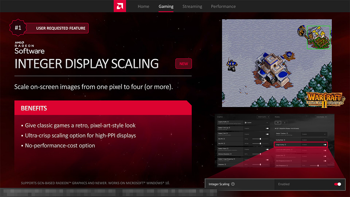The width and height of the screenshot is (350, 197).
Task: Click the green-framed minimap in the game image
Action: (319, 37)
